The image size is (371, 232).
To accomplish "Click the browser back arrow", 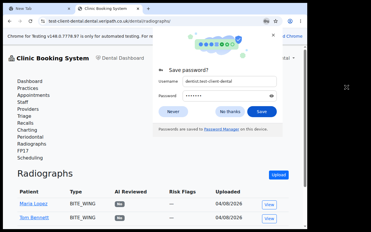I will click(x=10, y=21).
